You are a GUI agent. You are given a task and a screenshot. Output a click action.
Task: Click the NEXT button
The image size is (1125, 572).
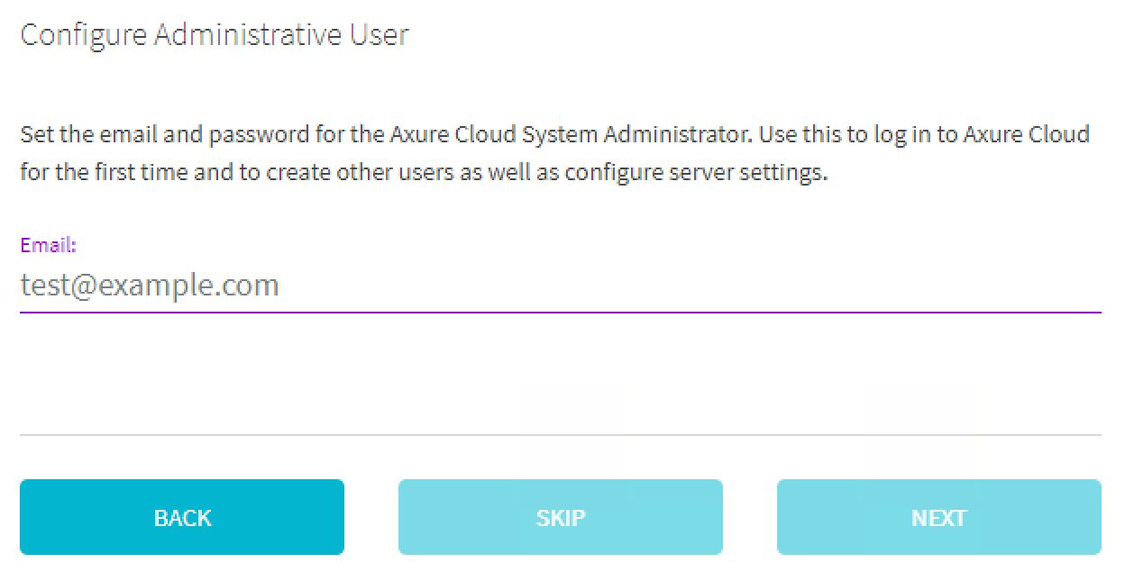click(x=938, y=517)
